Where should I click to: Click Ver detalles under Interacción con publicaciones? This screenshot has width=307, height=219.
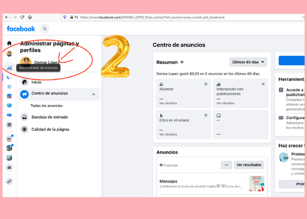(225, 103)
